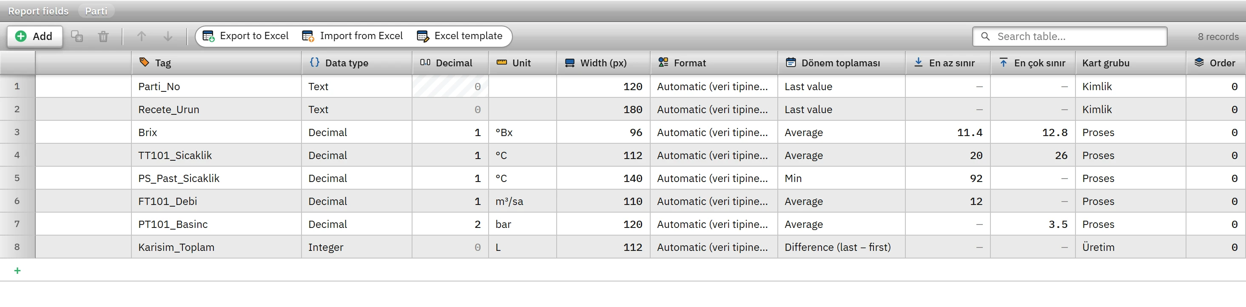
Task: Click the Unit column header
Action: pos(523,63)
